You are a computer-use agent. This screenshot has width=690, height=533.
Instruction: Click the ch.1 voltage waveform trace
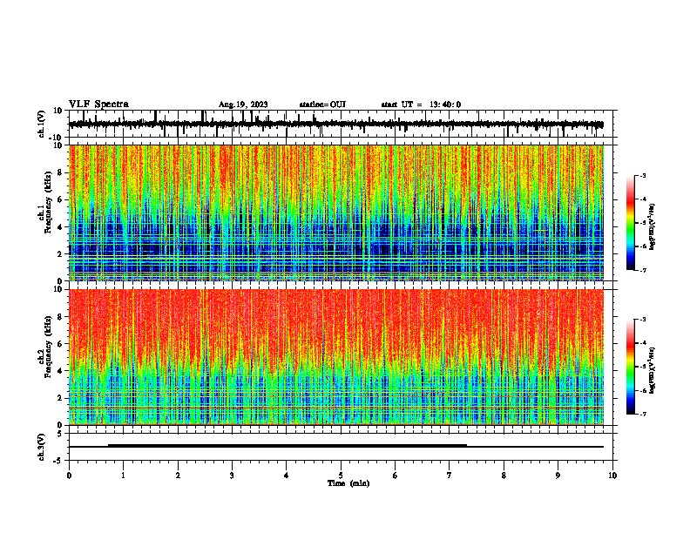tap(335, 125)
